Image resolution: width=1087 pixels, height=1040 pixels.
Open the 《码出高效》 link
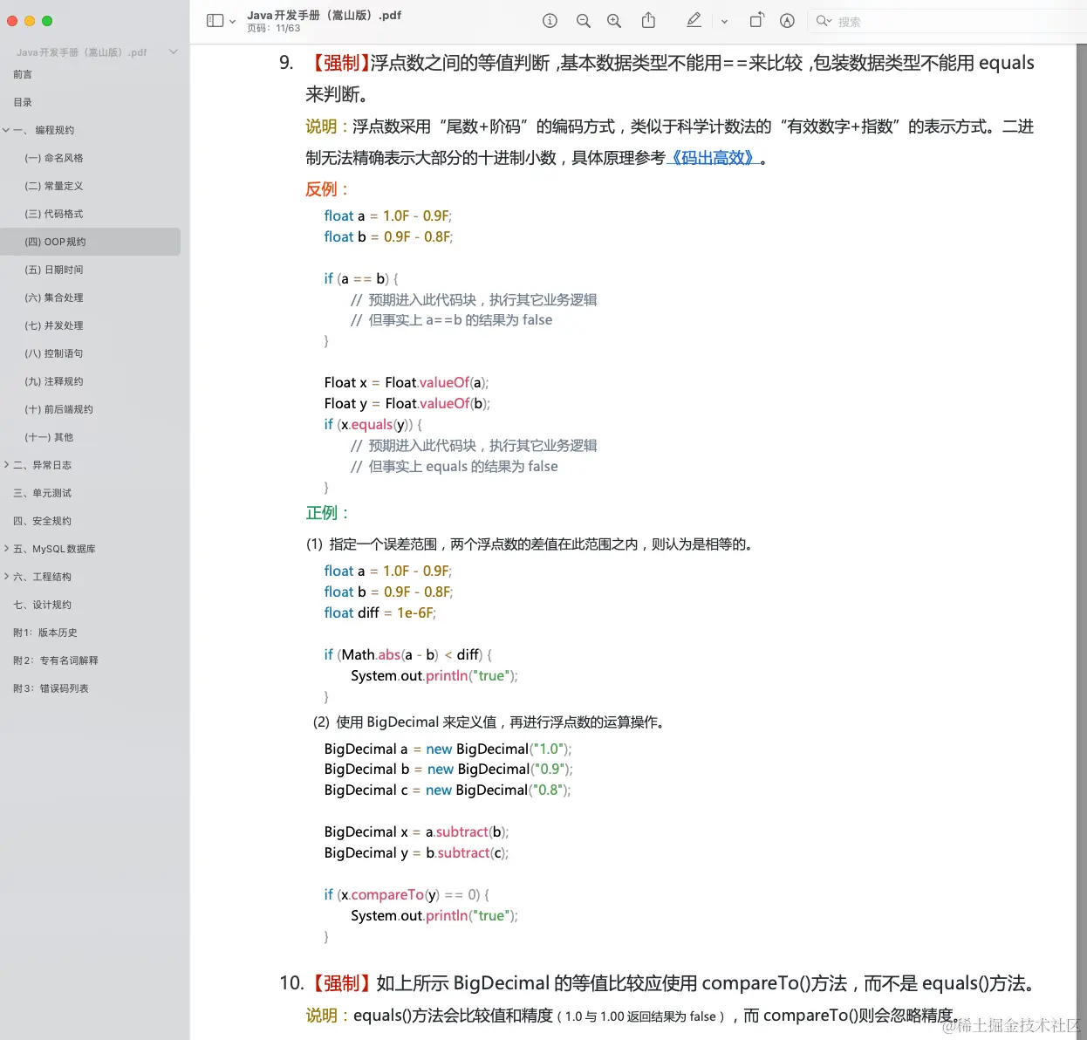(714, 158)
